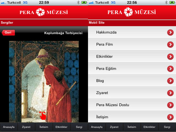Tap the red arrow icon beside İletişim list row
The image size is (176, 132).
click(170, 117)
